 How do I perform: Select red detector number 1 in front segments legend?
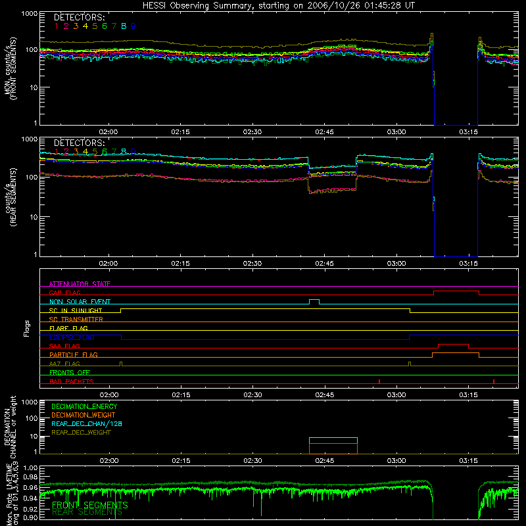57,26
